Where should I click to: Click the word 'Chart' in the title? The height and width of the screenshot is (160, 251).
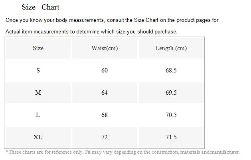point(50,7)
